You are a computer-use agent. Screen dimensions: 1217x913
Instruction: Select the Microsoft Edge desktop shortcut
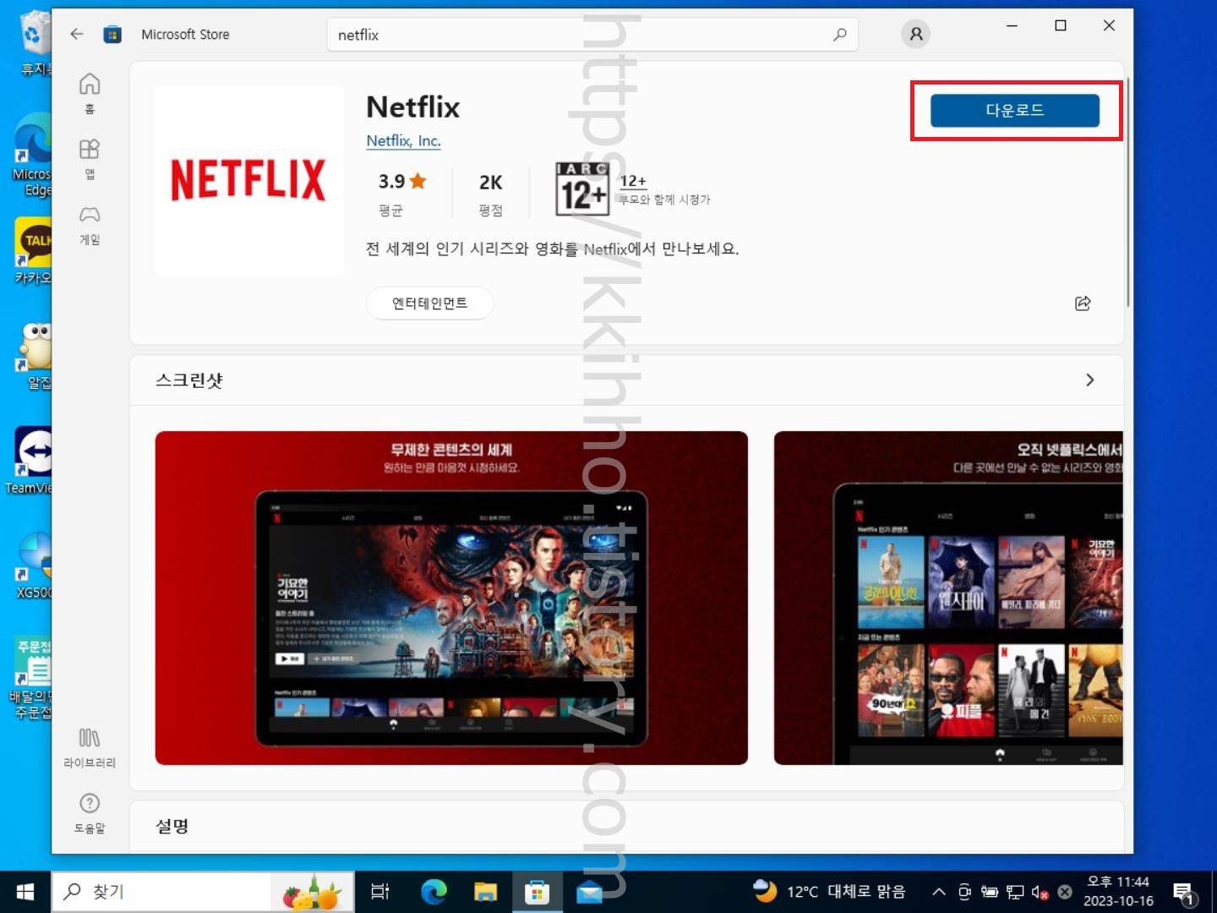(32, 156)
